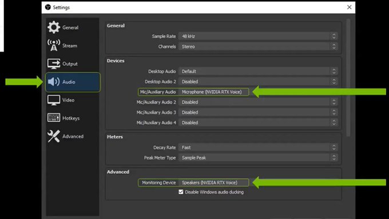389x219 pixels.
Task: Switch to the Output tab label
Action: point(70,63)
